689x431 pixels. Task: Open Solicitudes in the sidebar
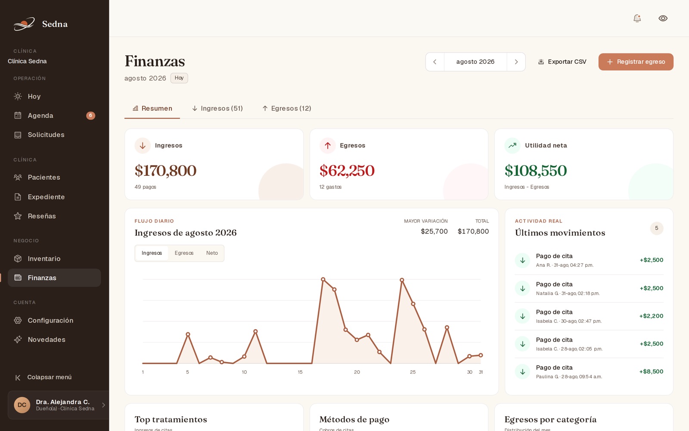(54, 135)
